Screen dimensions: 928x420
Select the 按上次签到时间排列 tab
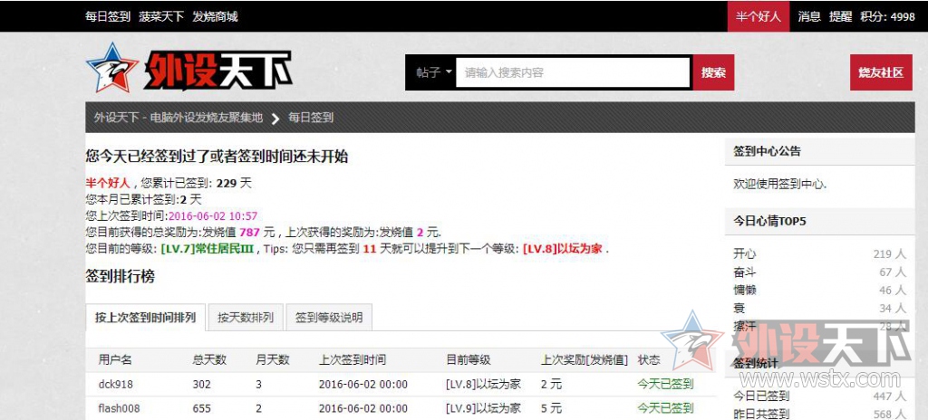pos(146,318)
